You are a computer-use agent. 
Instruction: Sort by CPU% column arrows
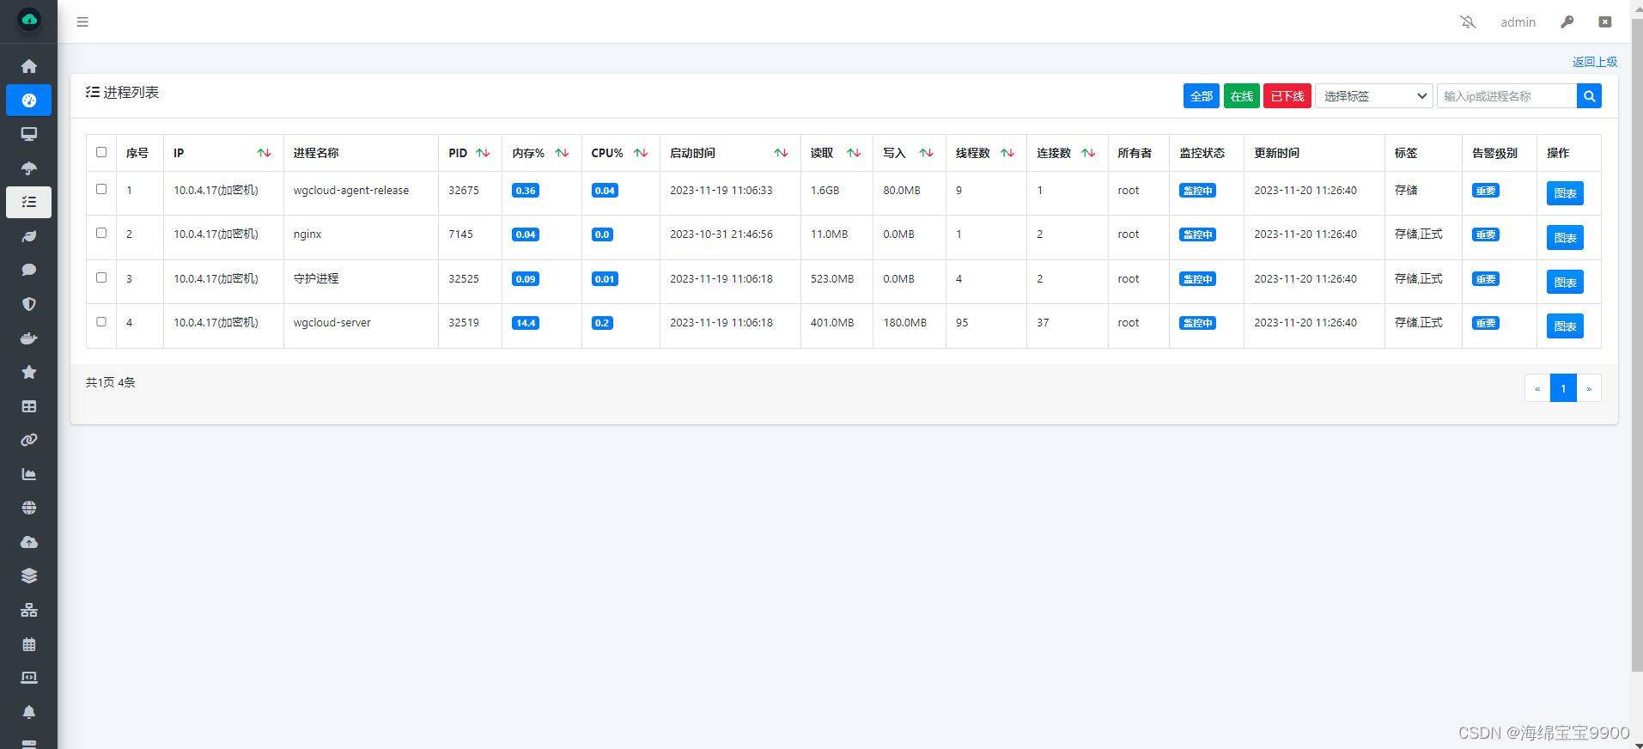click(641, 153)
